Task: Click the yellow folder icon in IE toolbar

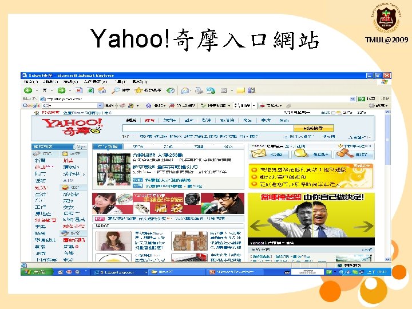Action: pos(241,90)
